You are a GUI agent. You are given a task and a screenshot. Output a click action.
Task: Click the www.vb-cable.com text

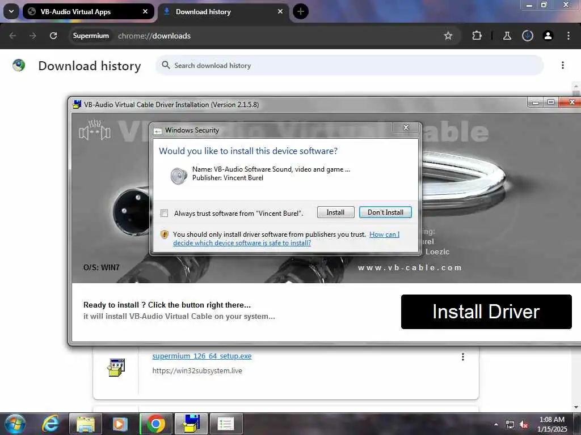point(410,267)
